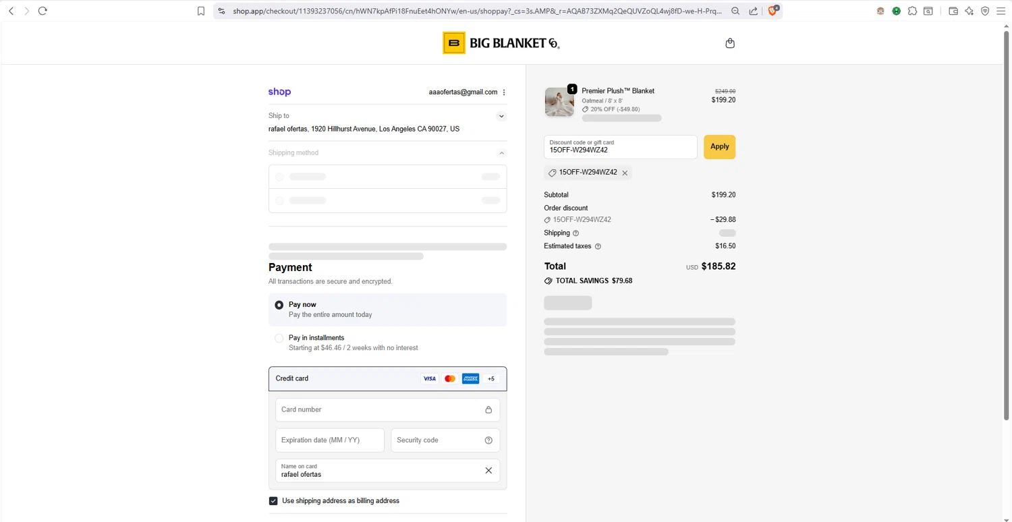Select the Pay now option
1012x522 pixels.
pos(387,310)
